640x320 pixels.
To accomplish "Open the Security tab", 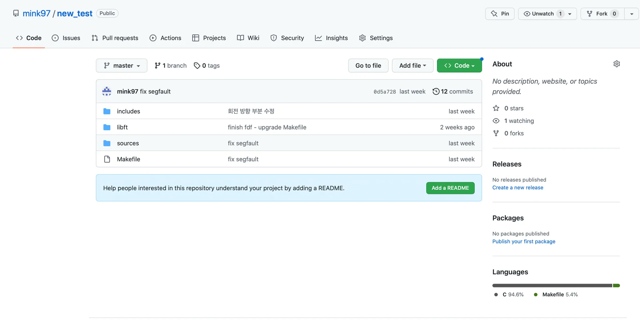I will [x=287, y=38].
